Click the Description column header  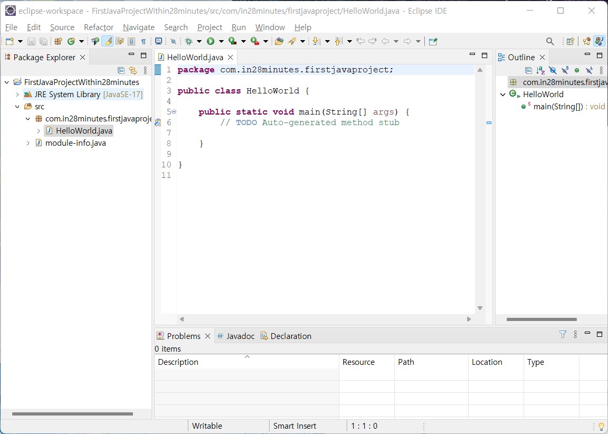178,362
